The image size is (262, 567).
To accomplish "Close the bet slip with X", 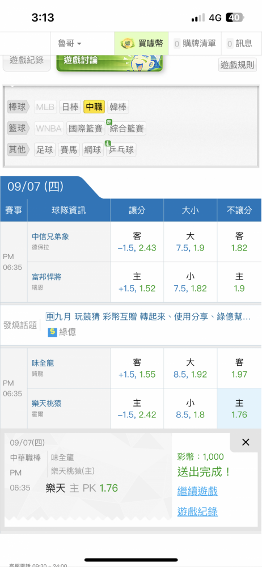I will tap(246, 442).
